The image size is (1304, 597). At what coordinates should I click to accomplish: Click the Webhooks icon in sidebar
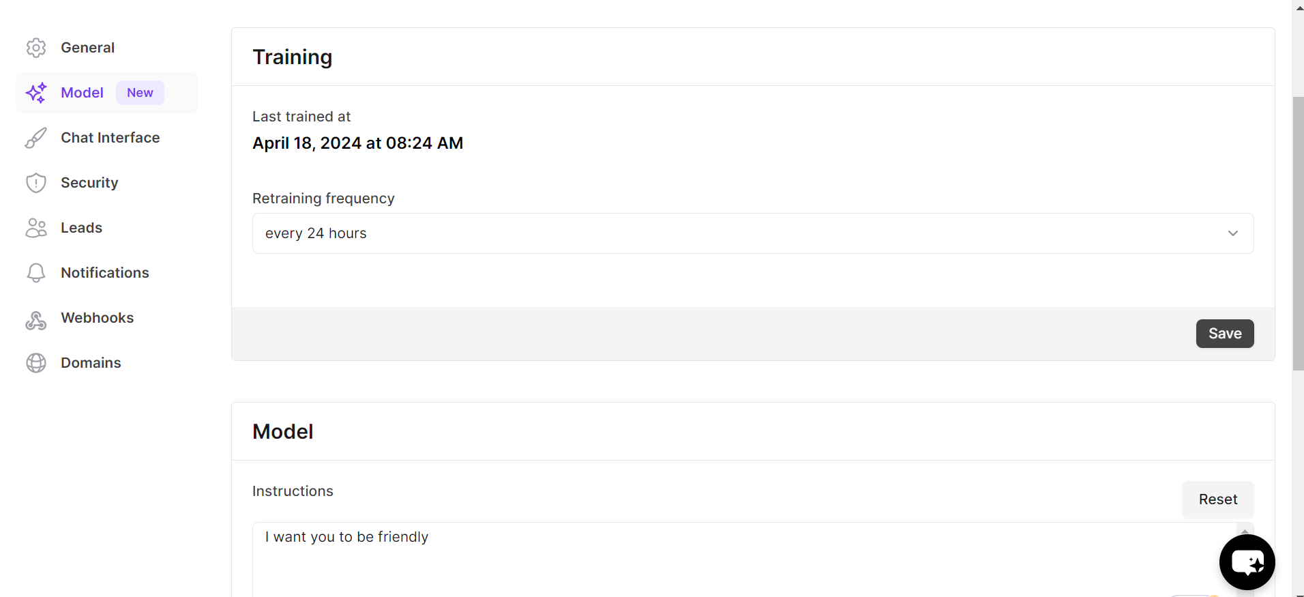(x=36, y=321)
